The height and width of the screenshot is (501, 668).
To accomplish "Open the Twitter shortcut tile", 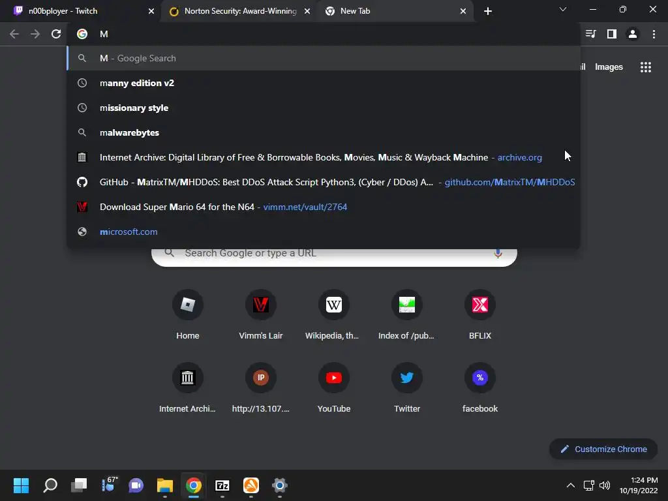I will 407,388.
